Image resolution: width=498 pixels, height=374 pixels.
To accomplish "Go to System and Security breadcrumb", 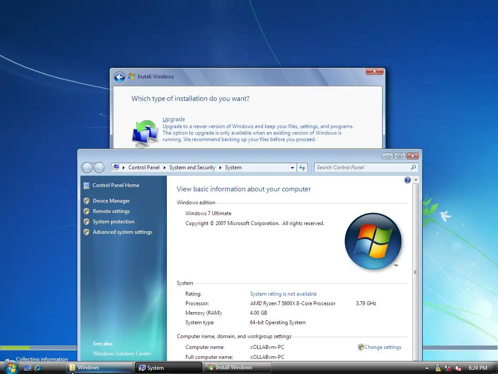I will point(192,168).
